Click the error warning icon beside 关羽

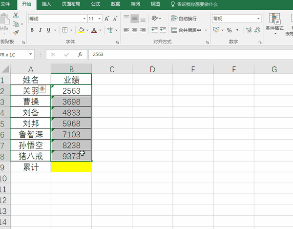[x=42, y=89]
